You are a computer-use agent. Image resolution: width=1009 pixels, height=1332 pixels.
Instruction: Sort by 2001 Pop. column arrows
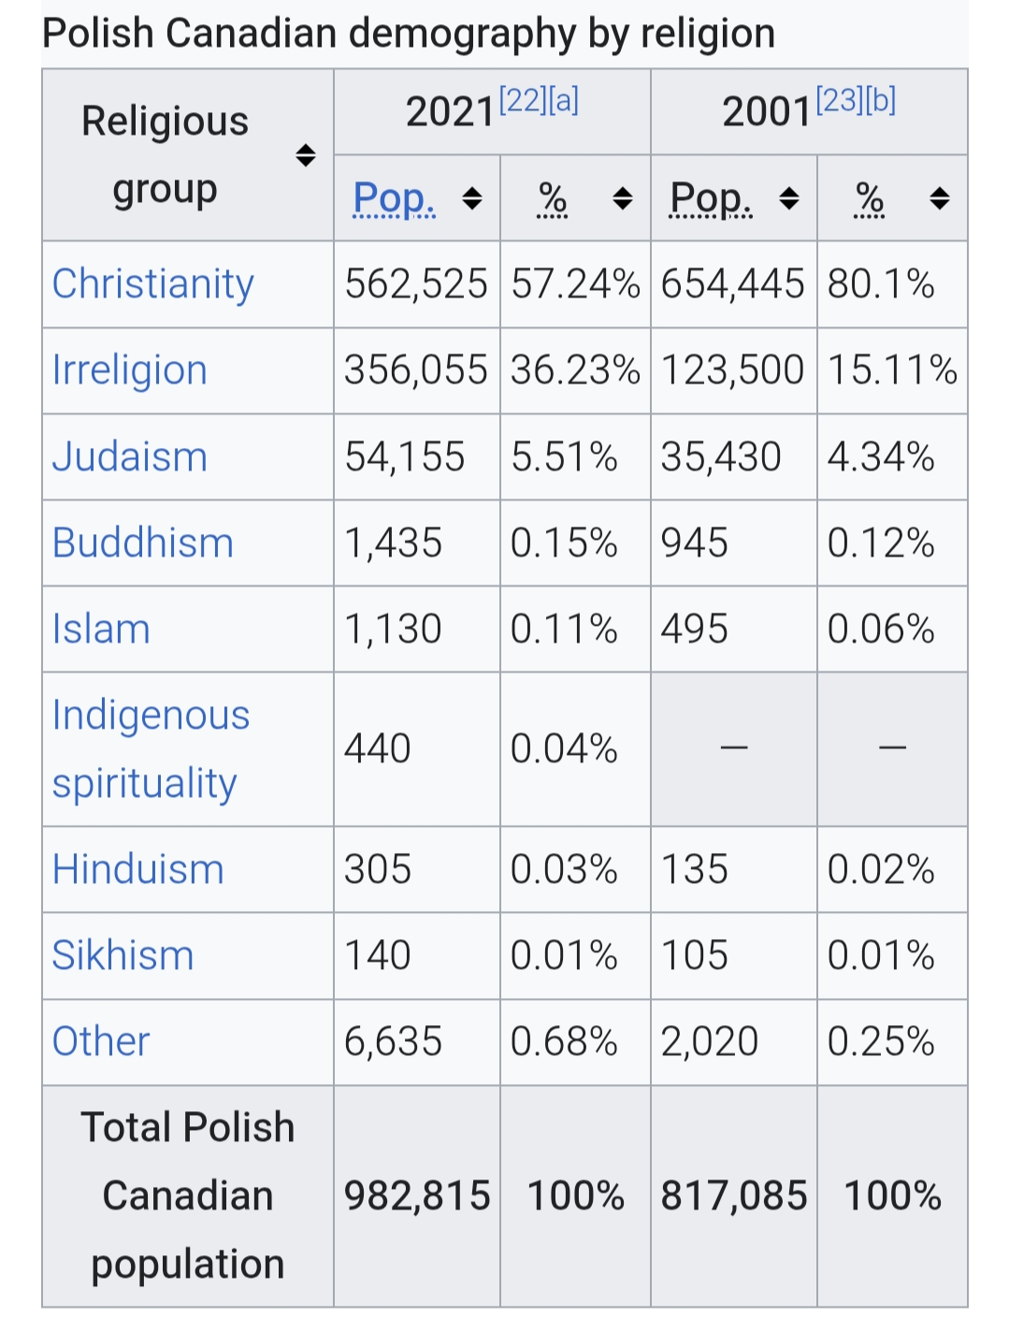pos(789,198)
